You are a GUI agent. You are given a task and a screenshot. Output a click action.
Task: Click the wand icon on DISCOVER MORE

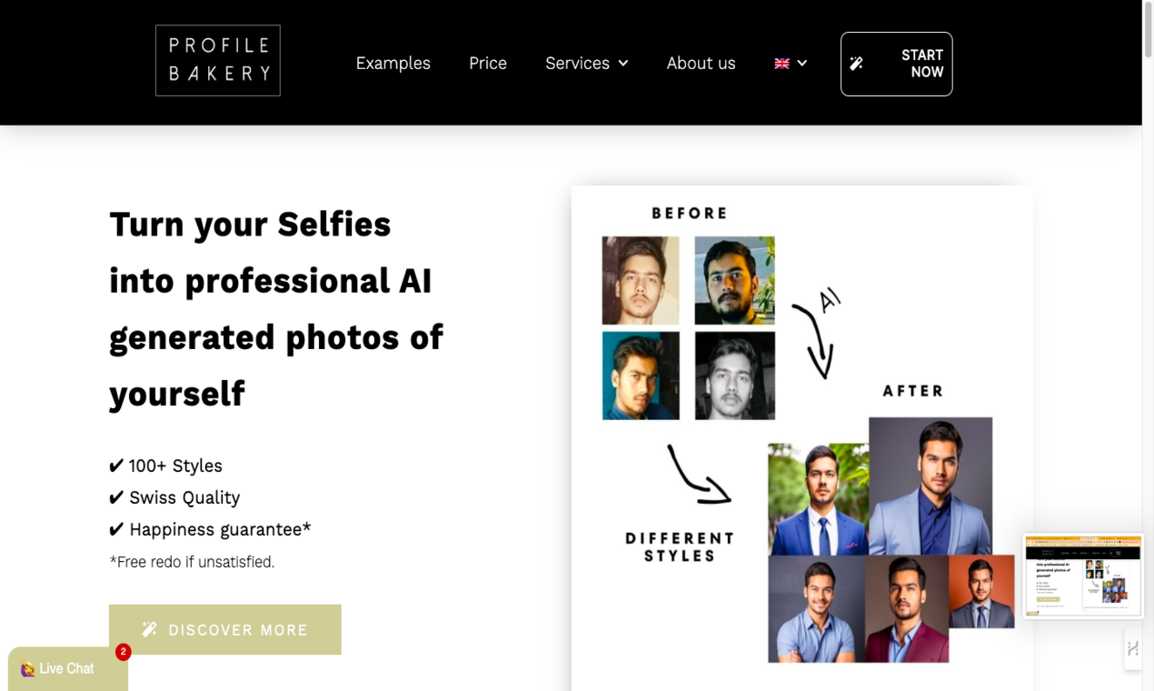(x=149, y=628)
